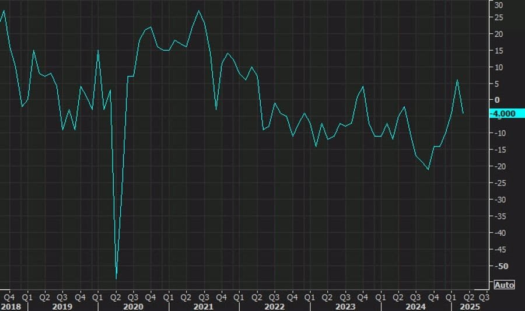Click the lowest trough point in Q2 2020
525x311 pixels.
coord(116,278)
